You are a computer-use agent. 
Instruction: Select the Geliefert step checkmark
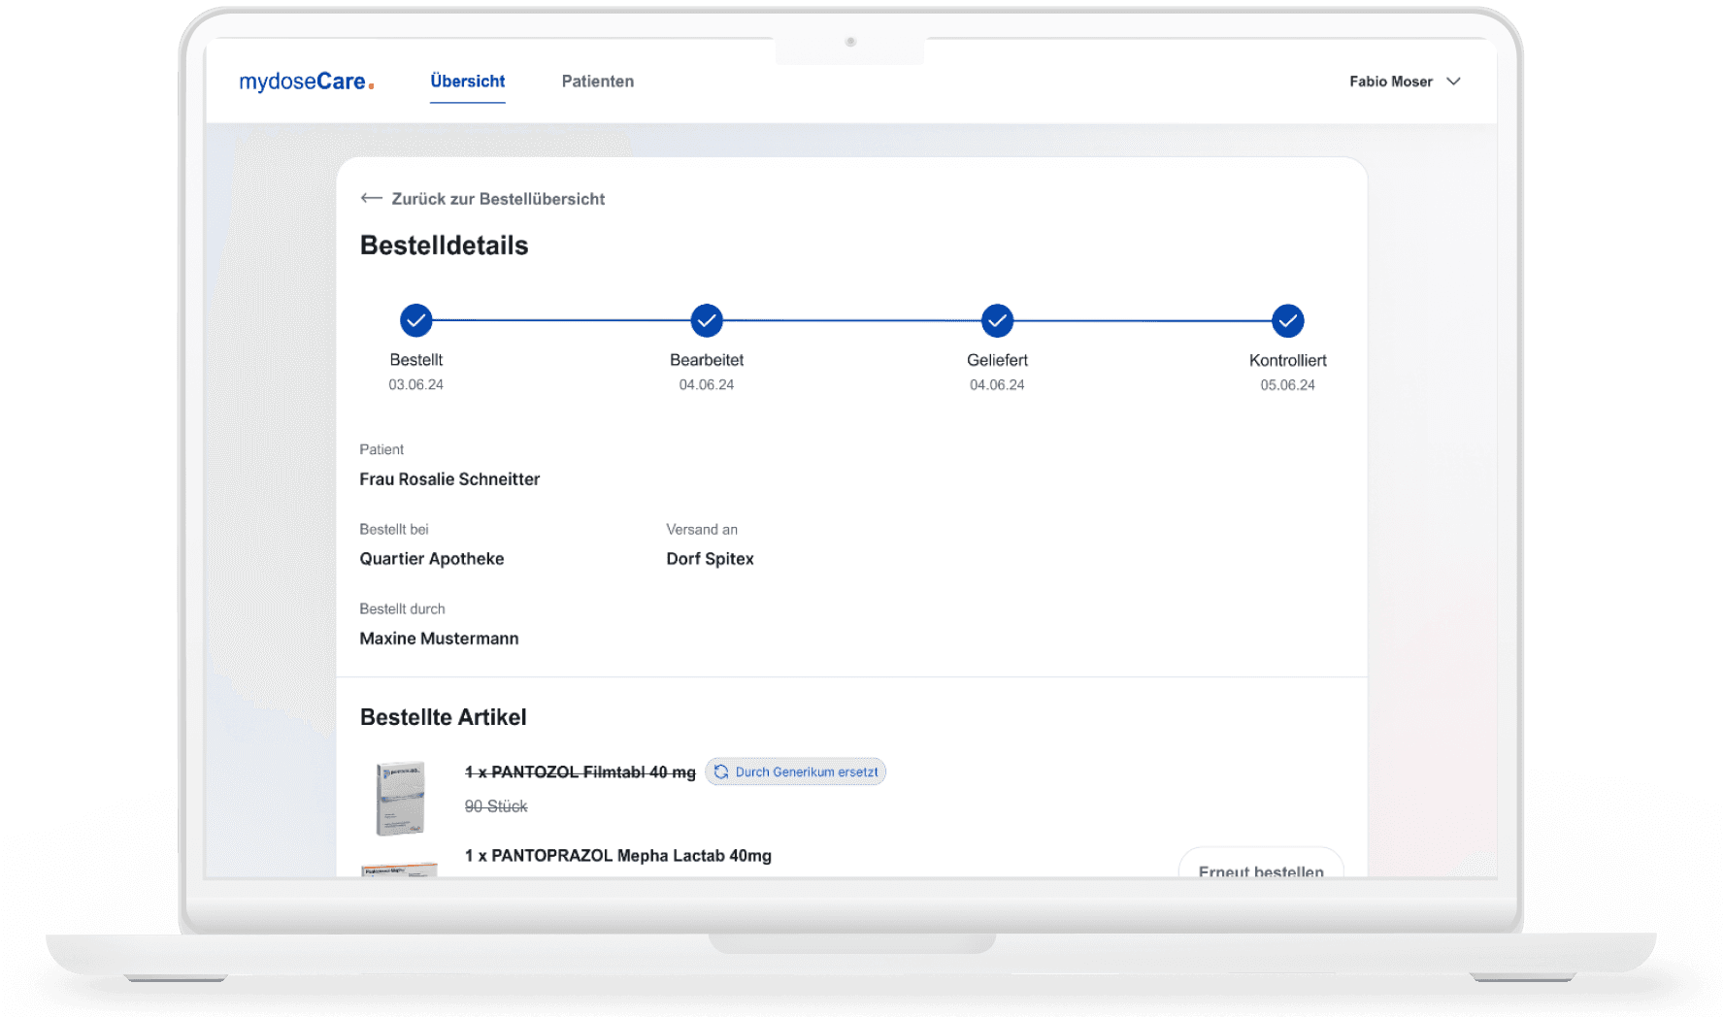997,320
